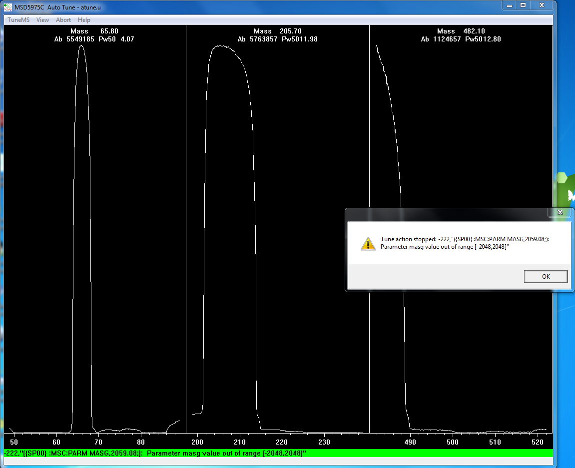Maximize the Auto Tune window
This screenshot has width=575, height=468.
(523, 5)
